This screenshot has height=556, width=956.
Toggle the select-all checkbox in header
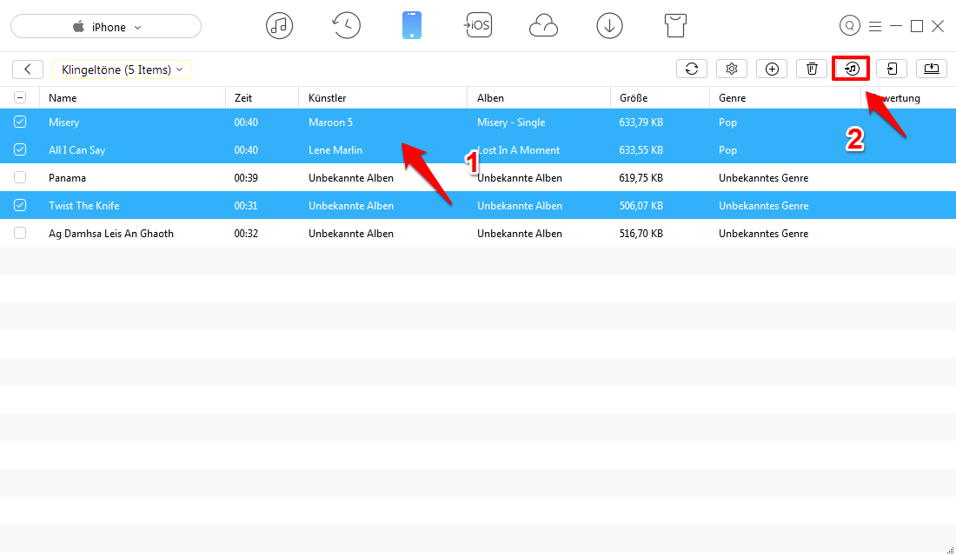tap(20, 97)
